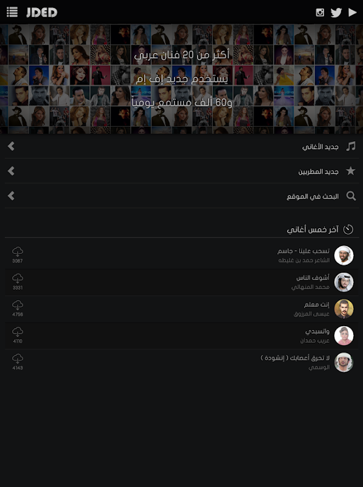Click the star icon beside جديد المطربين

point(351,171)
